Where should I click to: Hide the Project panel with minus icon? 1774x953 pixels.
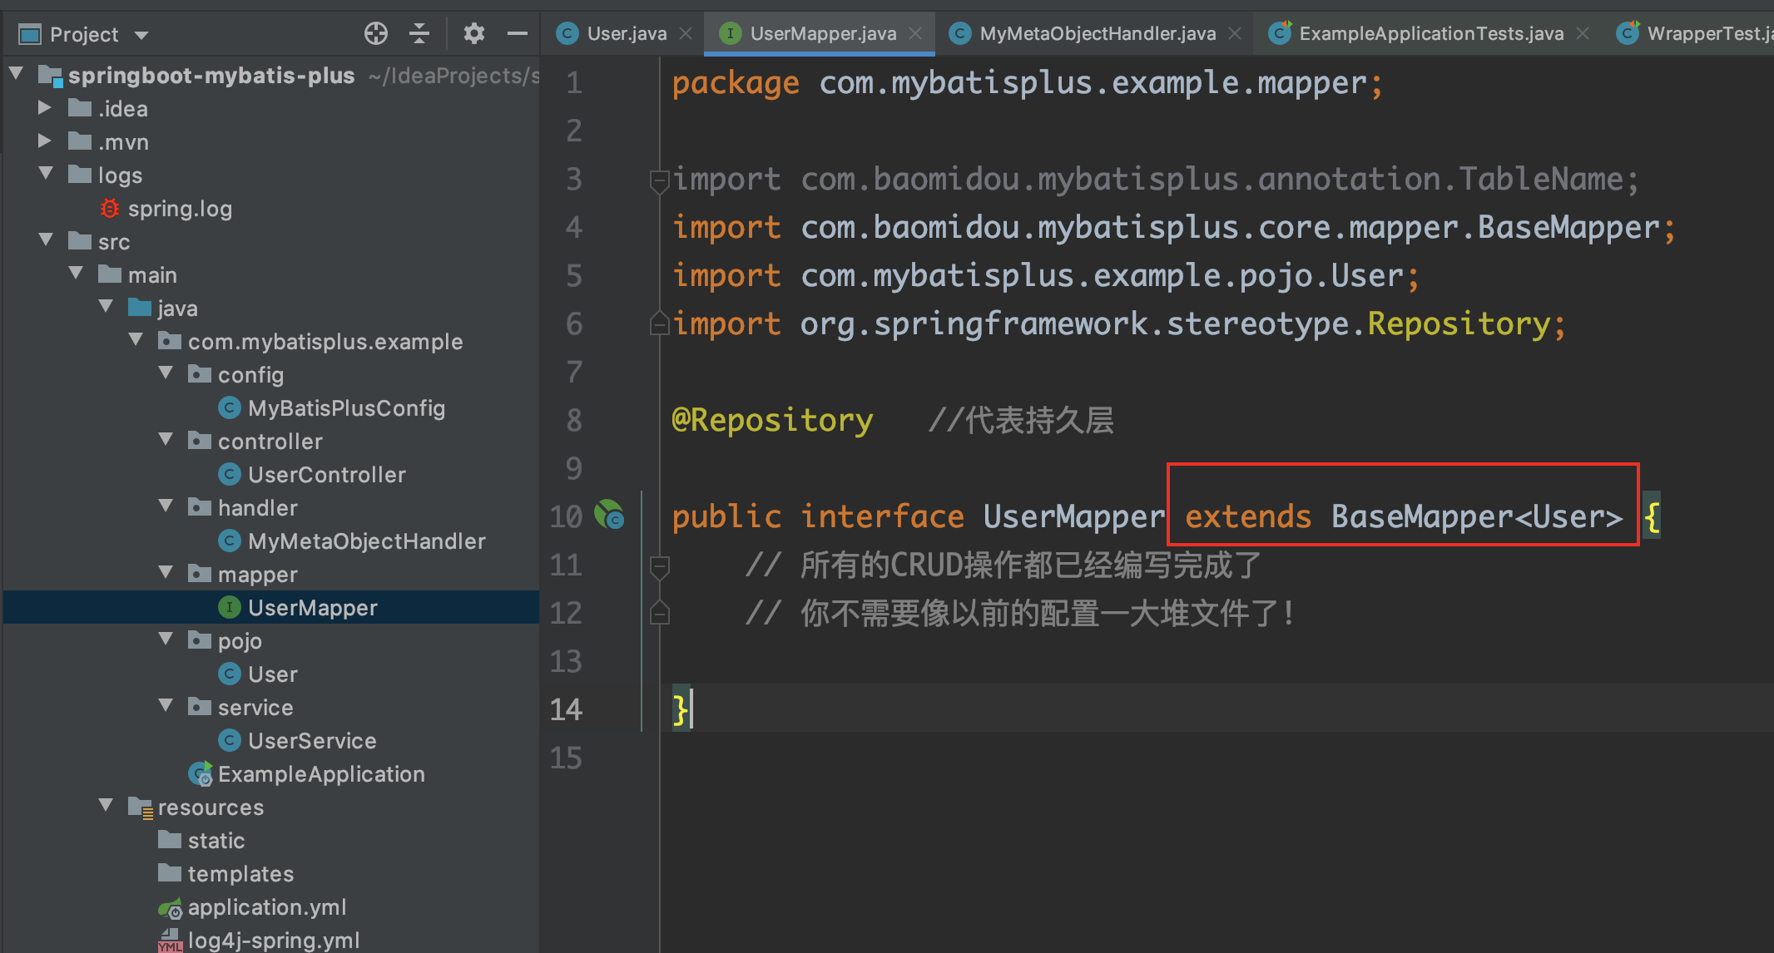(518, 33)
